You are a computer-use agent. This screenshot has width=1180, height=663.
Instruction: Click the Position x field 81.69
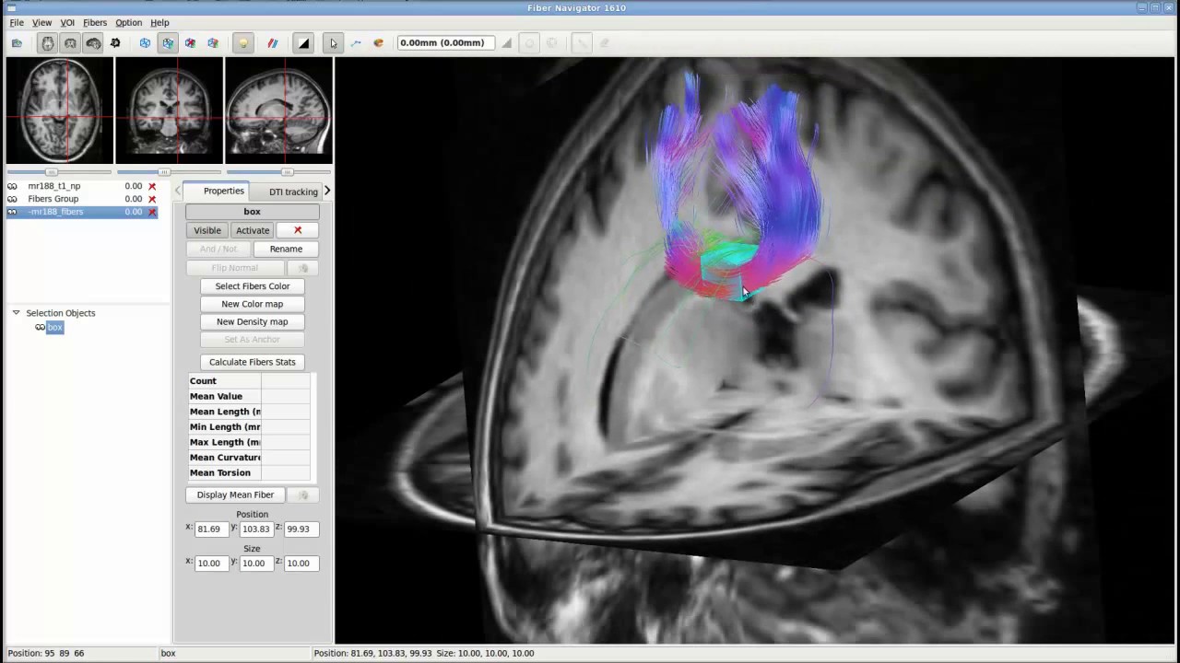pyautogui.click(x=211, y=529)
